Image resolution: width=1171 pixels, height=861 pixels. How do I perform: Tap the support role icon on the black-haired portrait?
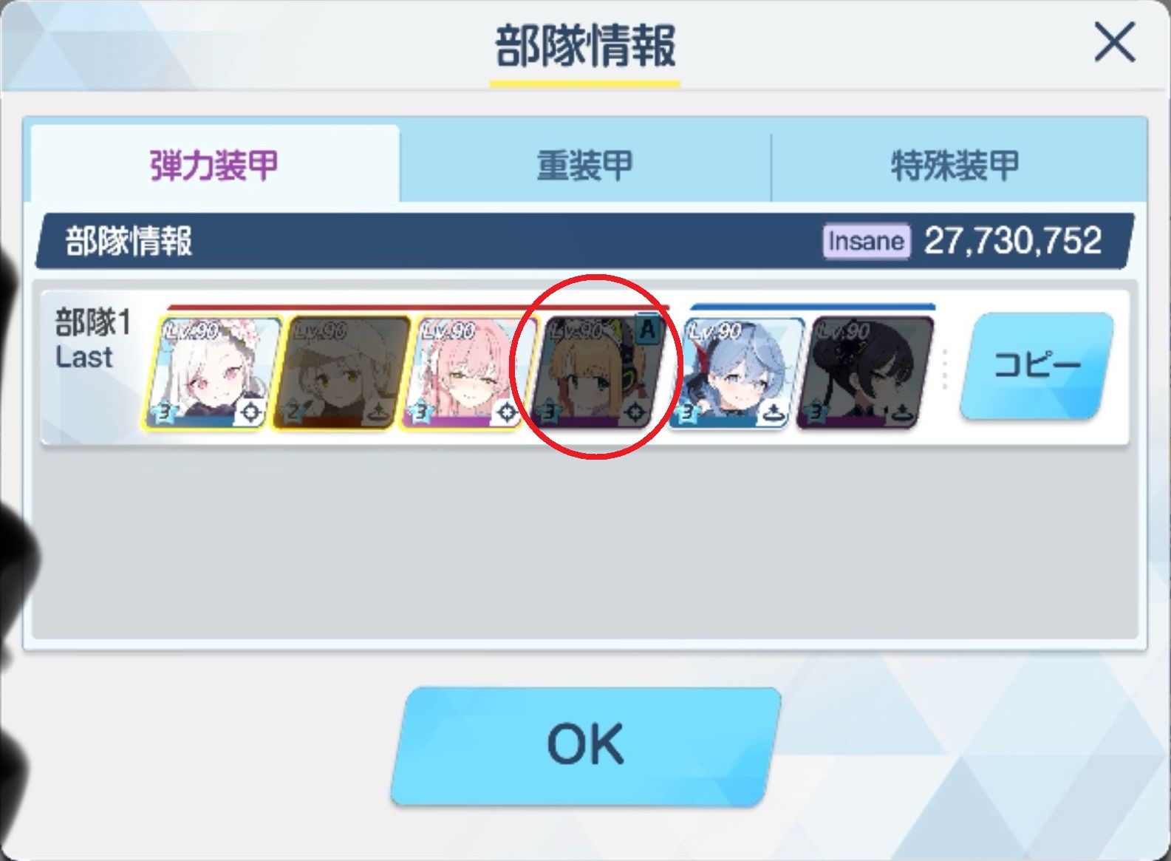(901, 412)
